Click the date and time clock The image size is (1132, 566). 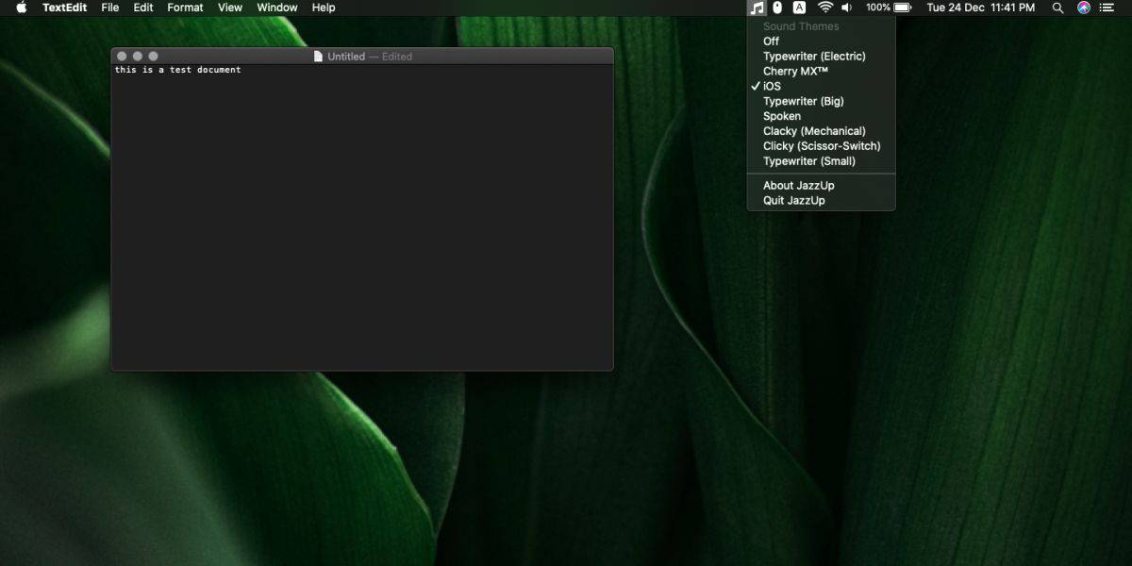pyautogui.click(x=981, y=8)
